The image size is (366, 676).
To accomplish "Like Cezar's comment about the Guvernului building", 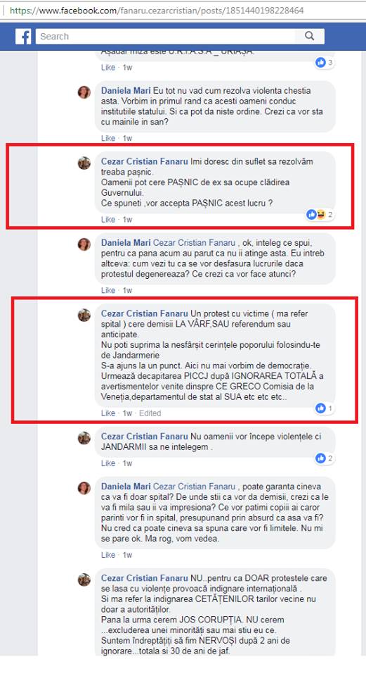I will [108, 220].
